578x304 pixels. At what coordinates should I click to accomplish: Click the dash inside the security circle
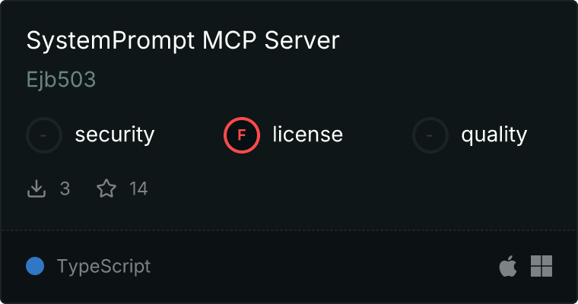pyautogui.click(x=43, y=135)
